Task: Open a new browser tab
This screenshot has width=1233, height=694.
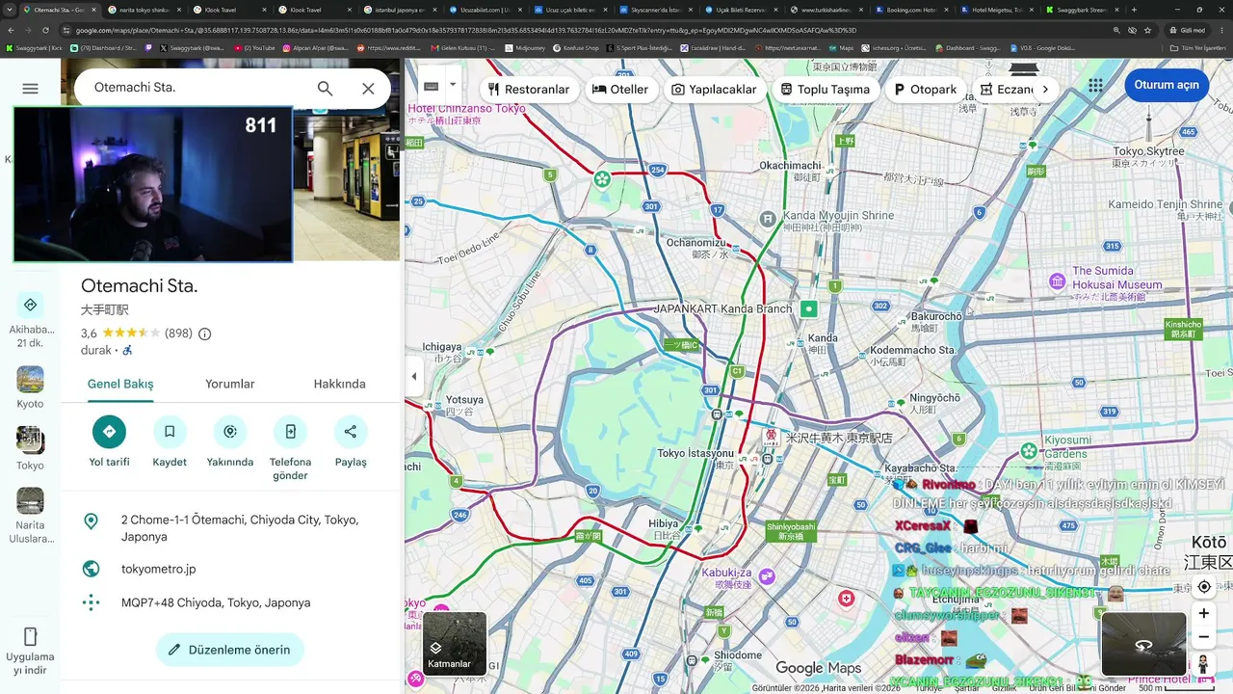Action: point(1134,10)
